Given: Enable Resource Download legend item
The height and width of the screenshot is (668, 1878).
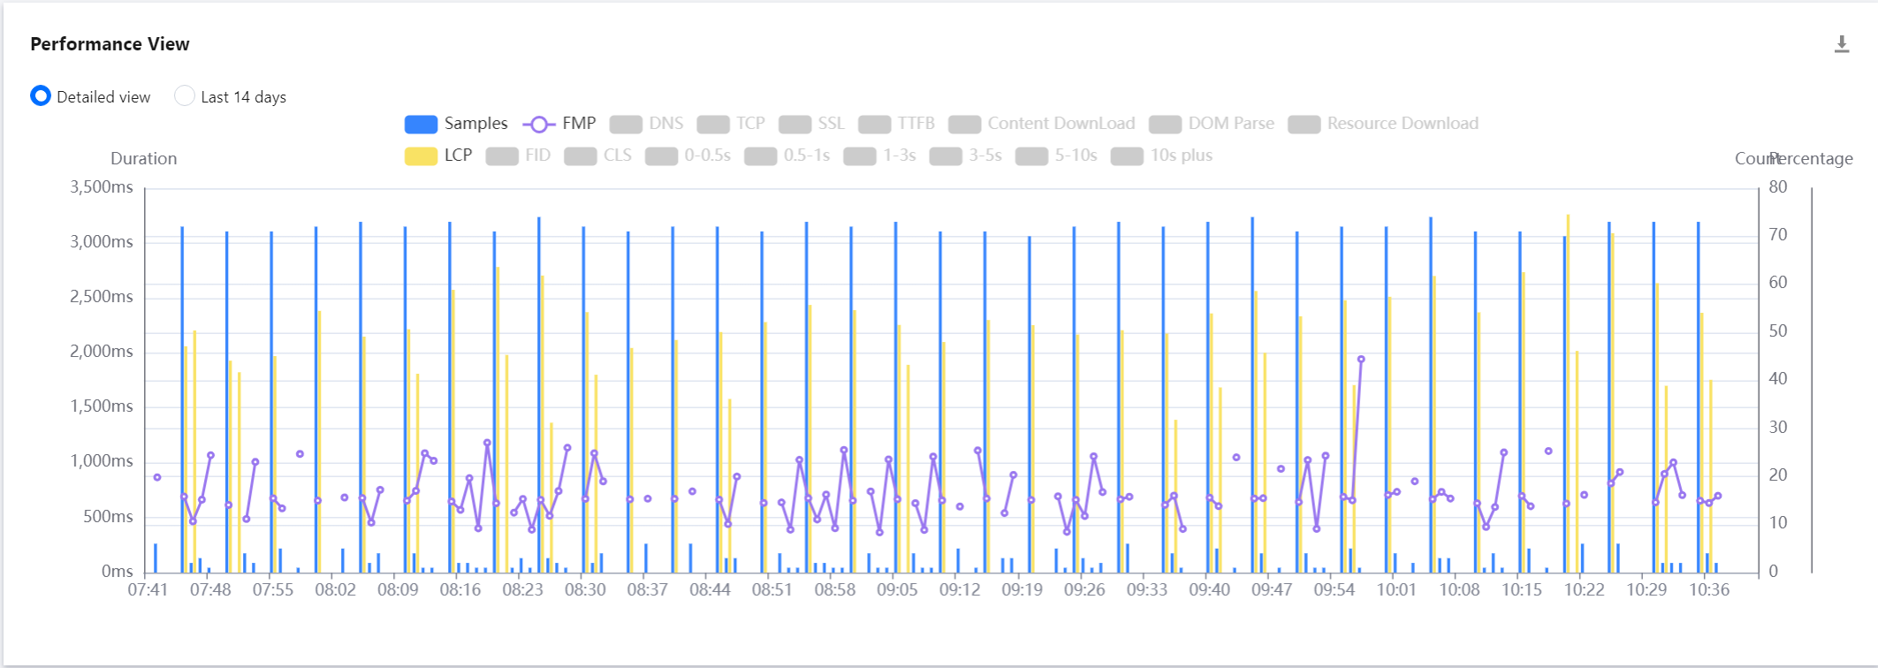Looking at the screenshot, I should click(x=1383, y=124).
